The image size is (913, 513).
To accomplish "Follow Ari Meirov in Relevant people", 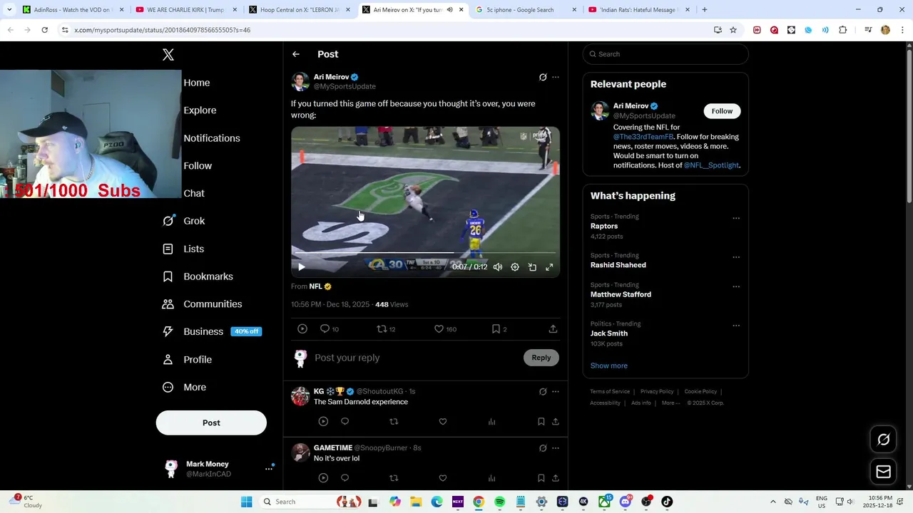I will tap(722, 111).
